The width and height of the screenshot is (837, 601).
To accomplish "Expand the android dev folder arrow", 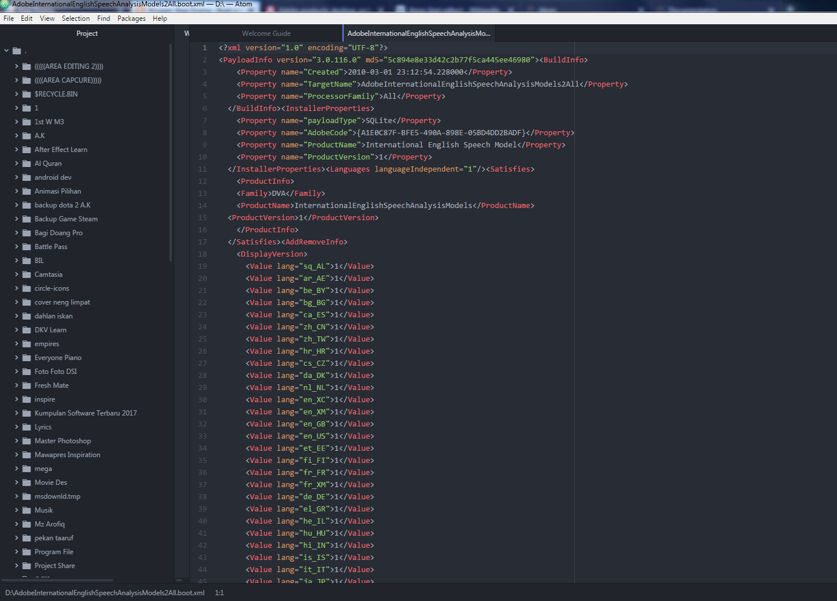I will [x=17, y=177].
